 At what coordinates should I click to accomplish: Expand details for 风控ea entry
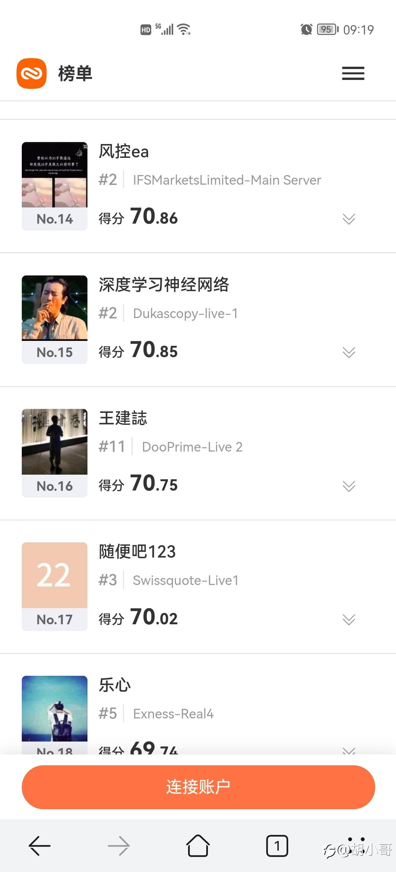pyautogui.click(x=349, y=219)
